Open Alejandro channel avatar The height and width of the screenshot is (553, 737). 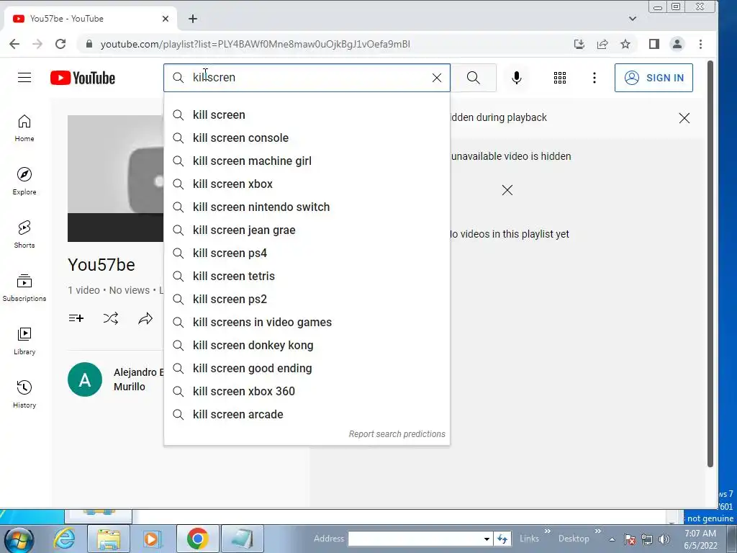(x=85, y=379)
